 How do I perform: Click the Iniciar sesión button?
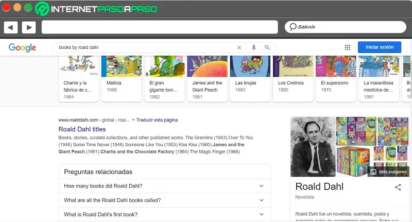click(x=380, y=47)
